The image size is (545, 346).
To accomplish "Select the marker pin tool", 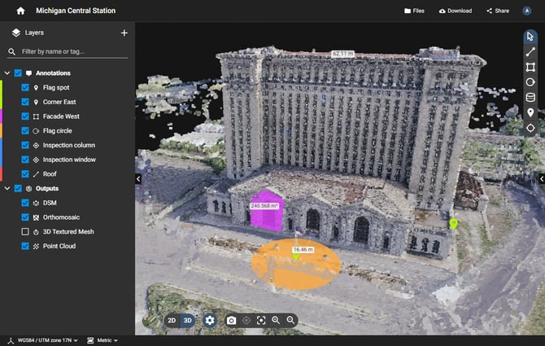I will click(x=530, y=112).
